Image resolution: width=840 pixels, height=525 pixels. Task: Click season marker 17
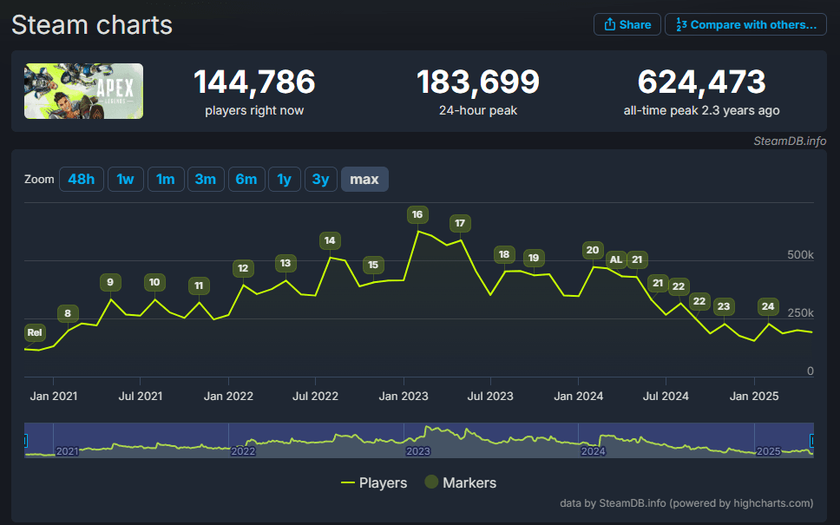click(x=460, y=223)
